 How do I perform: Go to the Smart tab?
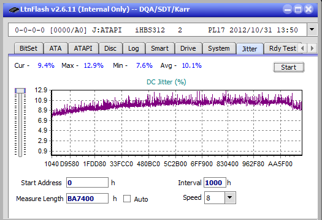[159, 48]
